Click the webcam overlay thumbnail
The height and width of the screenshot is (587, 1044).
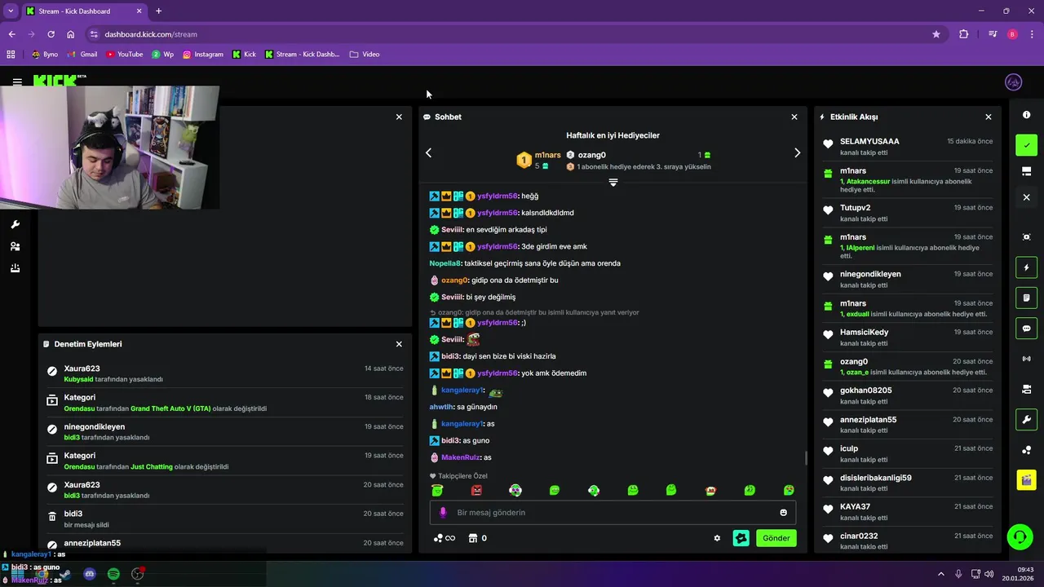click(x=109, y=148)
